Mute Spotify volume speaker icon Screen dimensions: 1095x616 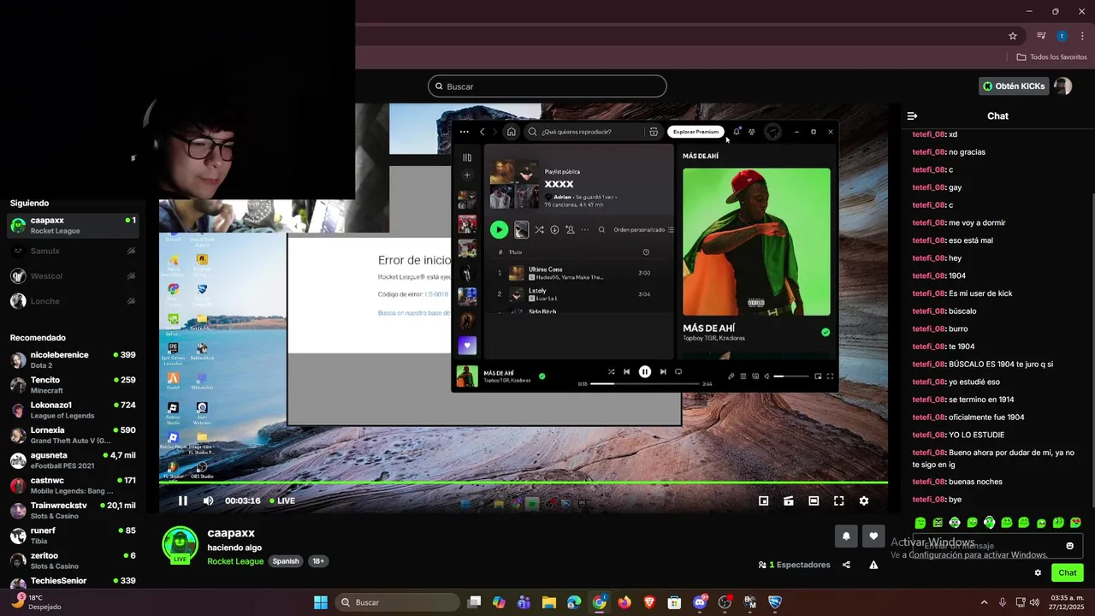[767, 376]
